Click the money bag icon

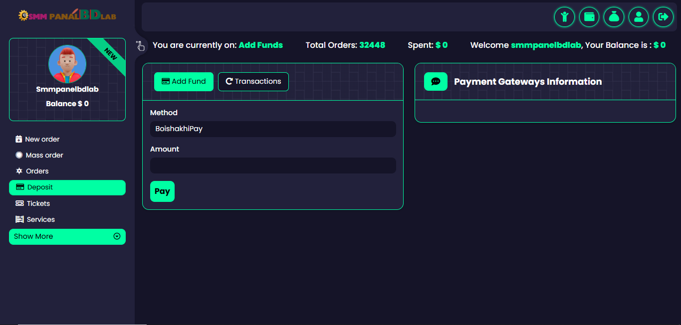[x=614, y=17]
